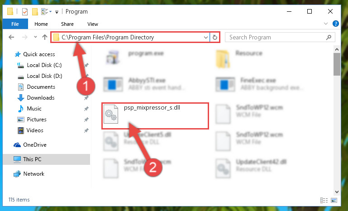Switch to large thumbnails view icon
Image resolution: width=348 pixels, height=211 pixels.
(x=334, y=200)
